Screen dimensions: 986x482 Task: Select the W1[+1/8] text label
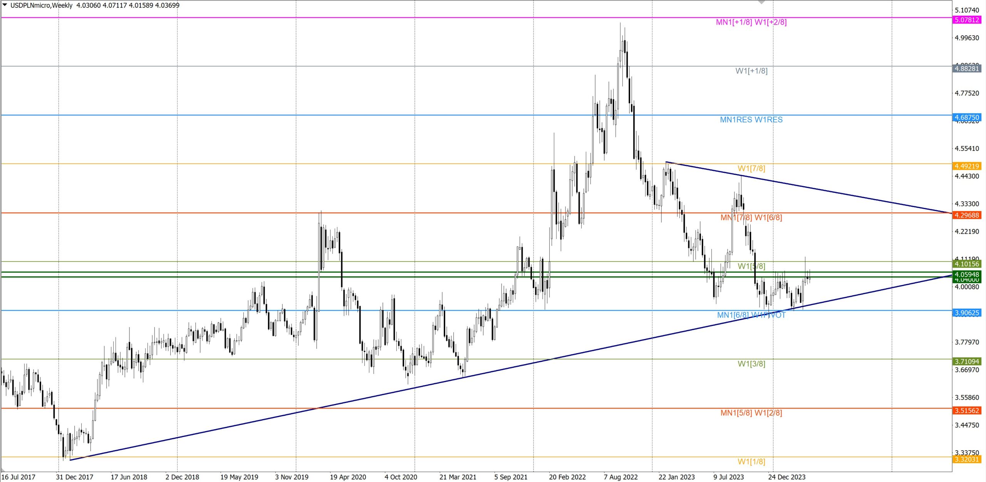pyautogui.click(x=751, y=71)
